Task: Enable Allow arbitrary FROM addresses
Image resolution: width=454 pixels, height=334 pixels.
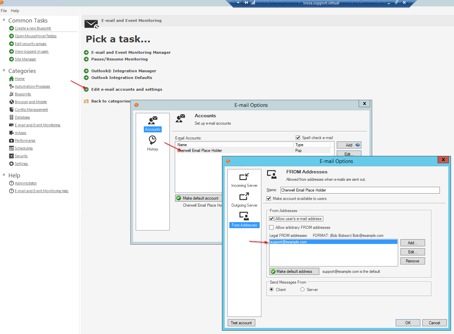Action: (271, 227)
